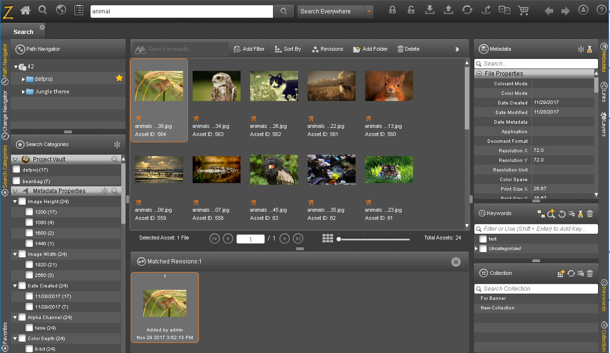This screenshot has width=610, height=353.
Task: Expand the defproj folder in Path Navigator
Action: 23,79
